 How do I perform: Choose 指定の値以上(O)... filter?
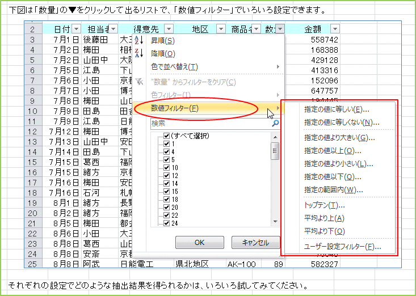click(x=333, y=151)
